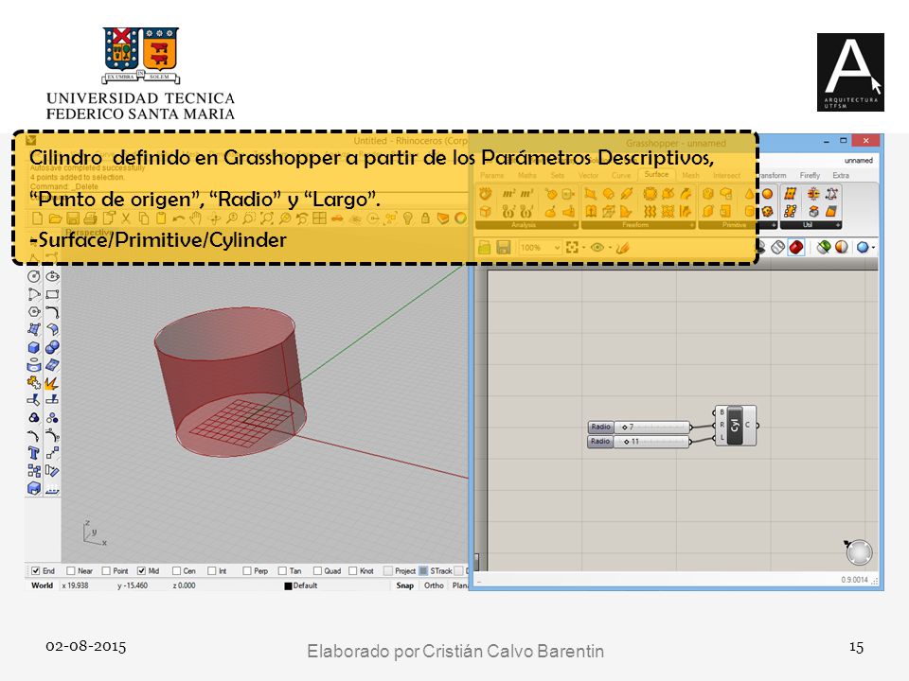Open the eye preview dropdown arrow
Screen dimensions: 909x681
[x=610, y=248]
